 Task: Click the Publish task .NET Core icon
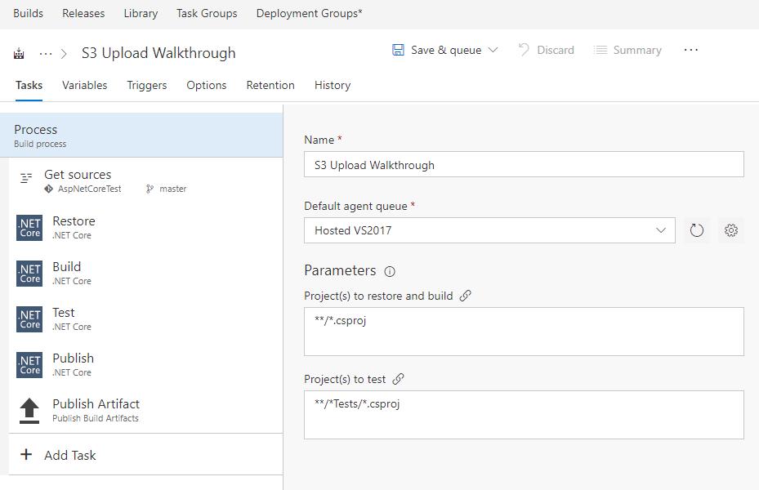(x=29, y=365)
